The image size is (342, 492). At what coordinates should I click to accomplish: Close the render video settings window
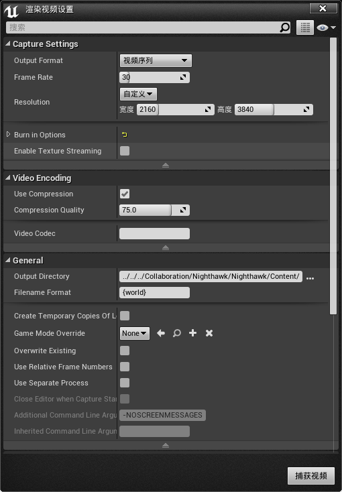(x=323, y=9)
